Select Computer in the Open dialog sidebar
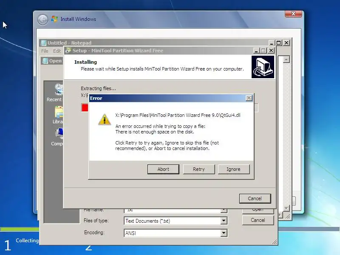Viewport: 340px width, 255px height. 57,137
